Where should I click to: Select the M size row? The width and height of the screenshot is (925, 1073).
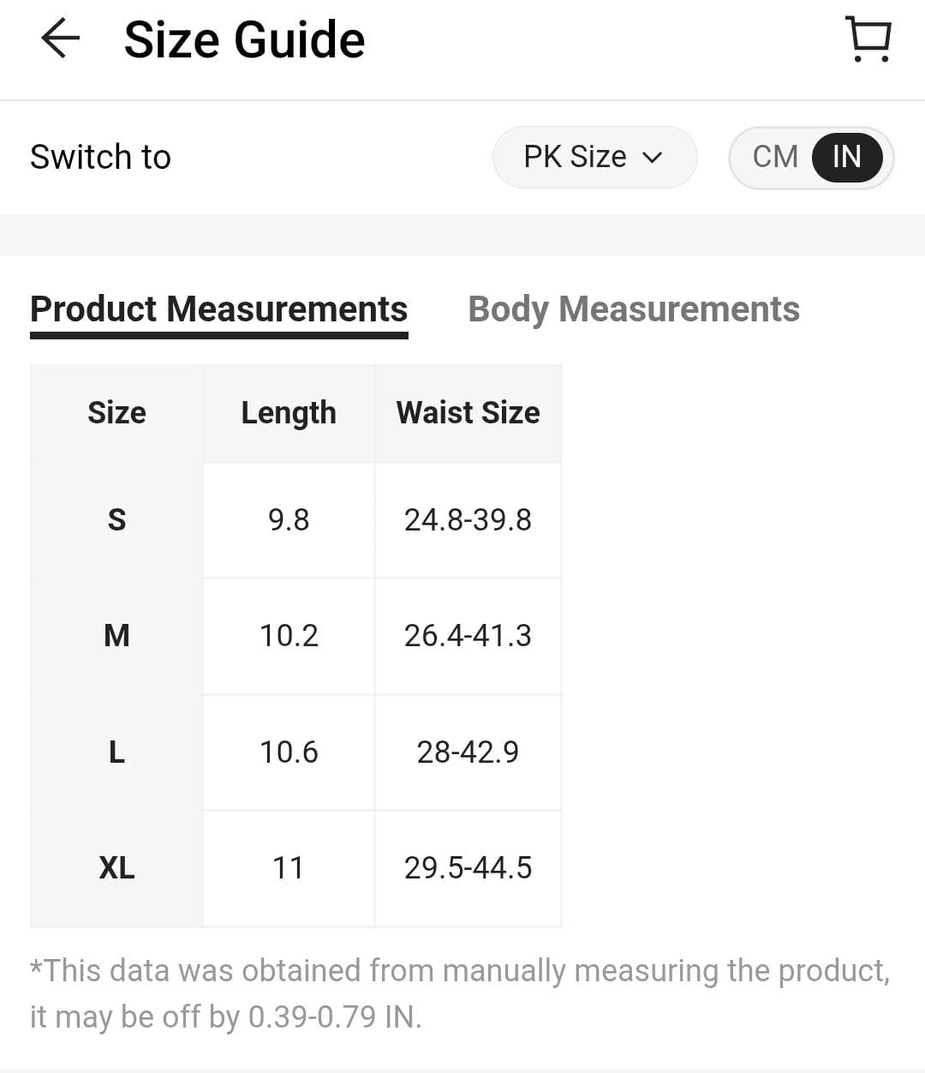[116, 636]
